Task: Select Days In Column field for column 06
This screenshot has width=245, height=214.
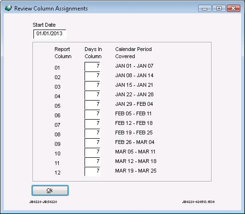Action: [x=92, y=114]
